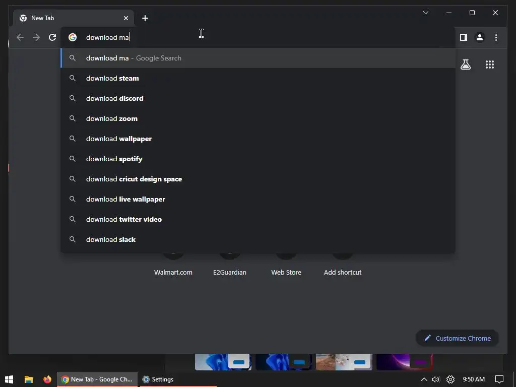This screenshot has width=516, height=387.
Task: Choose the 'download steam' suggestion
Action: [258, 78]
